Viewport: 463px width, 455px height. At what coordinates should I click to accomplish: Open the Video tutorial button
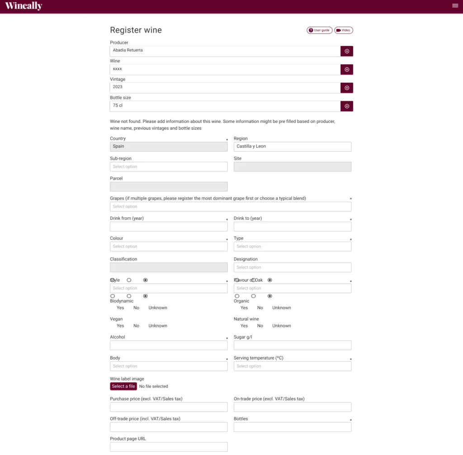[344, 30]
